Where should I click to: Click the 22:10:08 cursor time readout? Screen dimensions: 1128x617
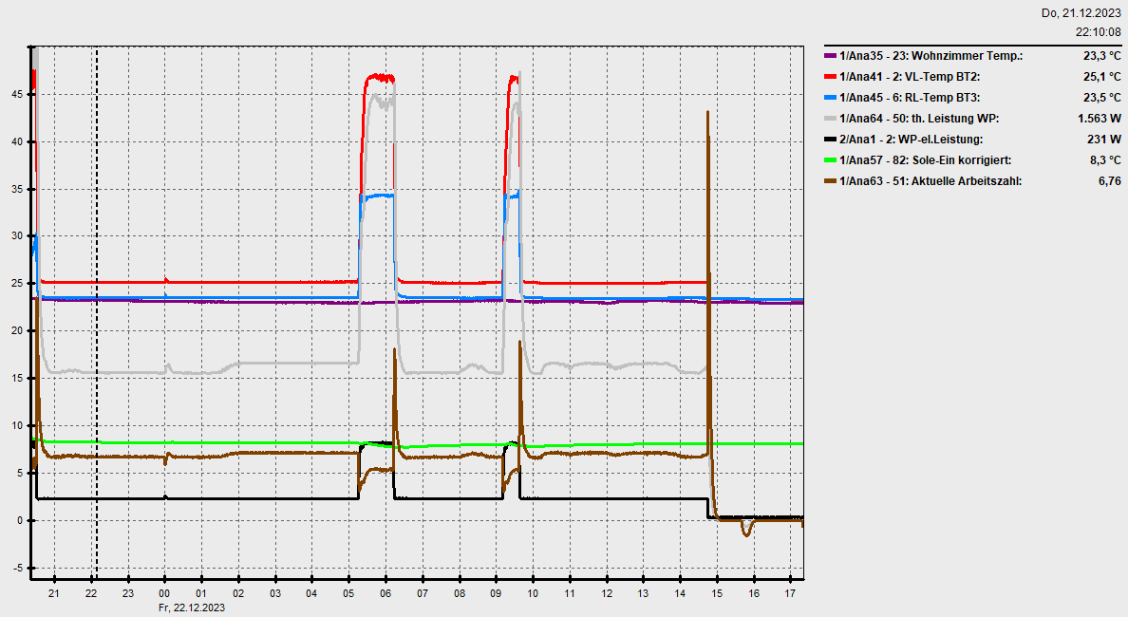coord(1098,31)
